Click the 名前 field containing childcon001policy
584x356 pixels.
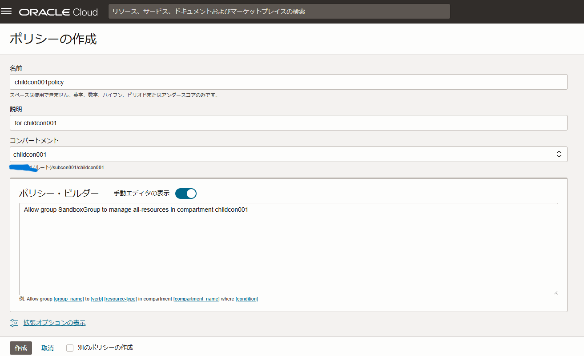click(x=289, y=82)
